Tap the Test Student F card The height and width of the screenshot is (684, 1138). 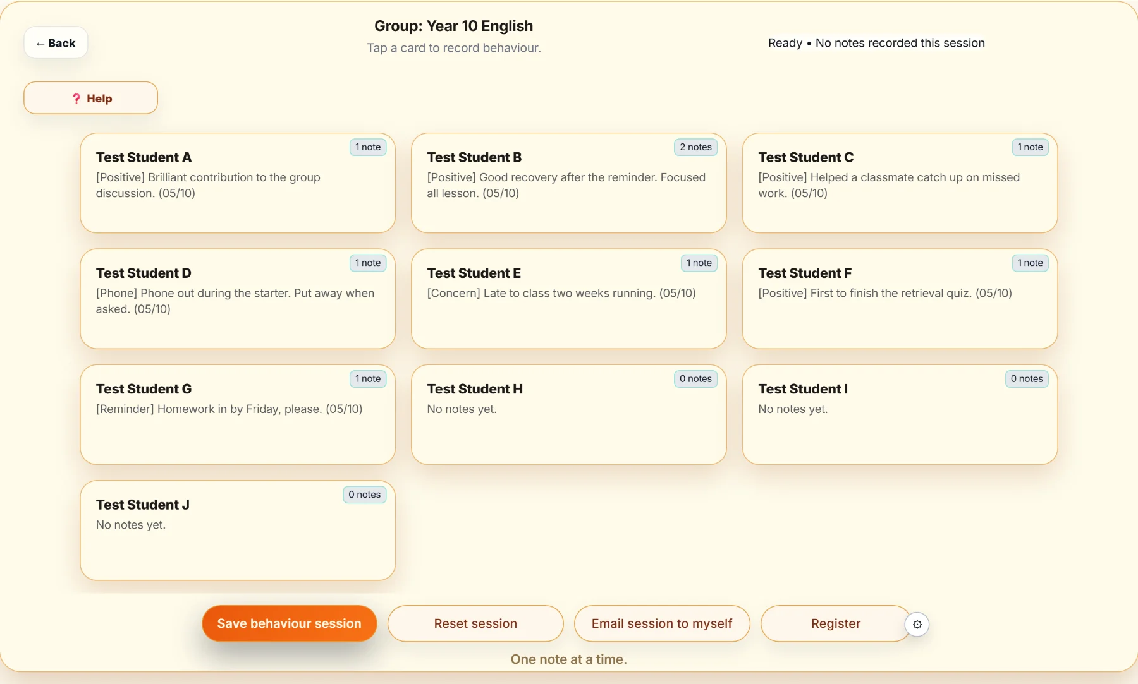pyautogui.click(x=900, y=299)
